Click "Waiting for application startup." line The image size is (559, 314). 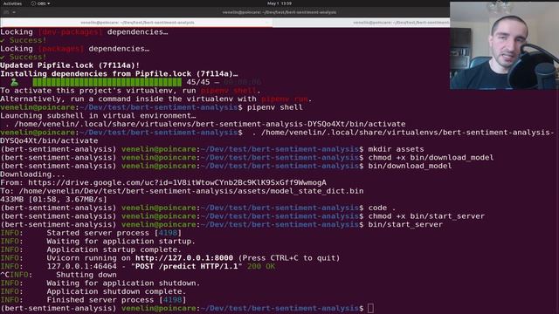121,242
